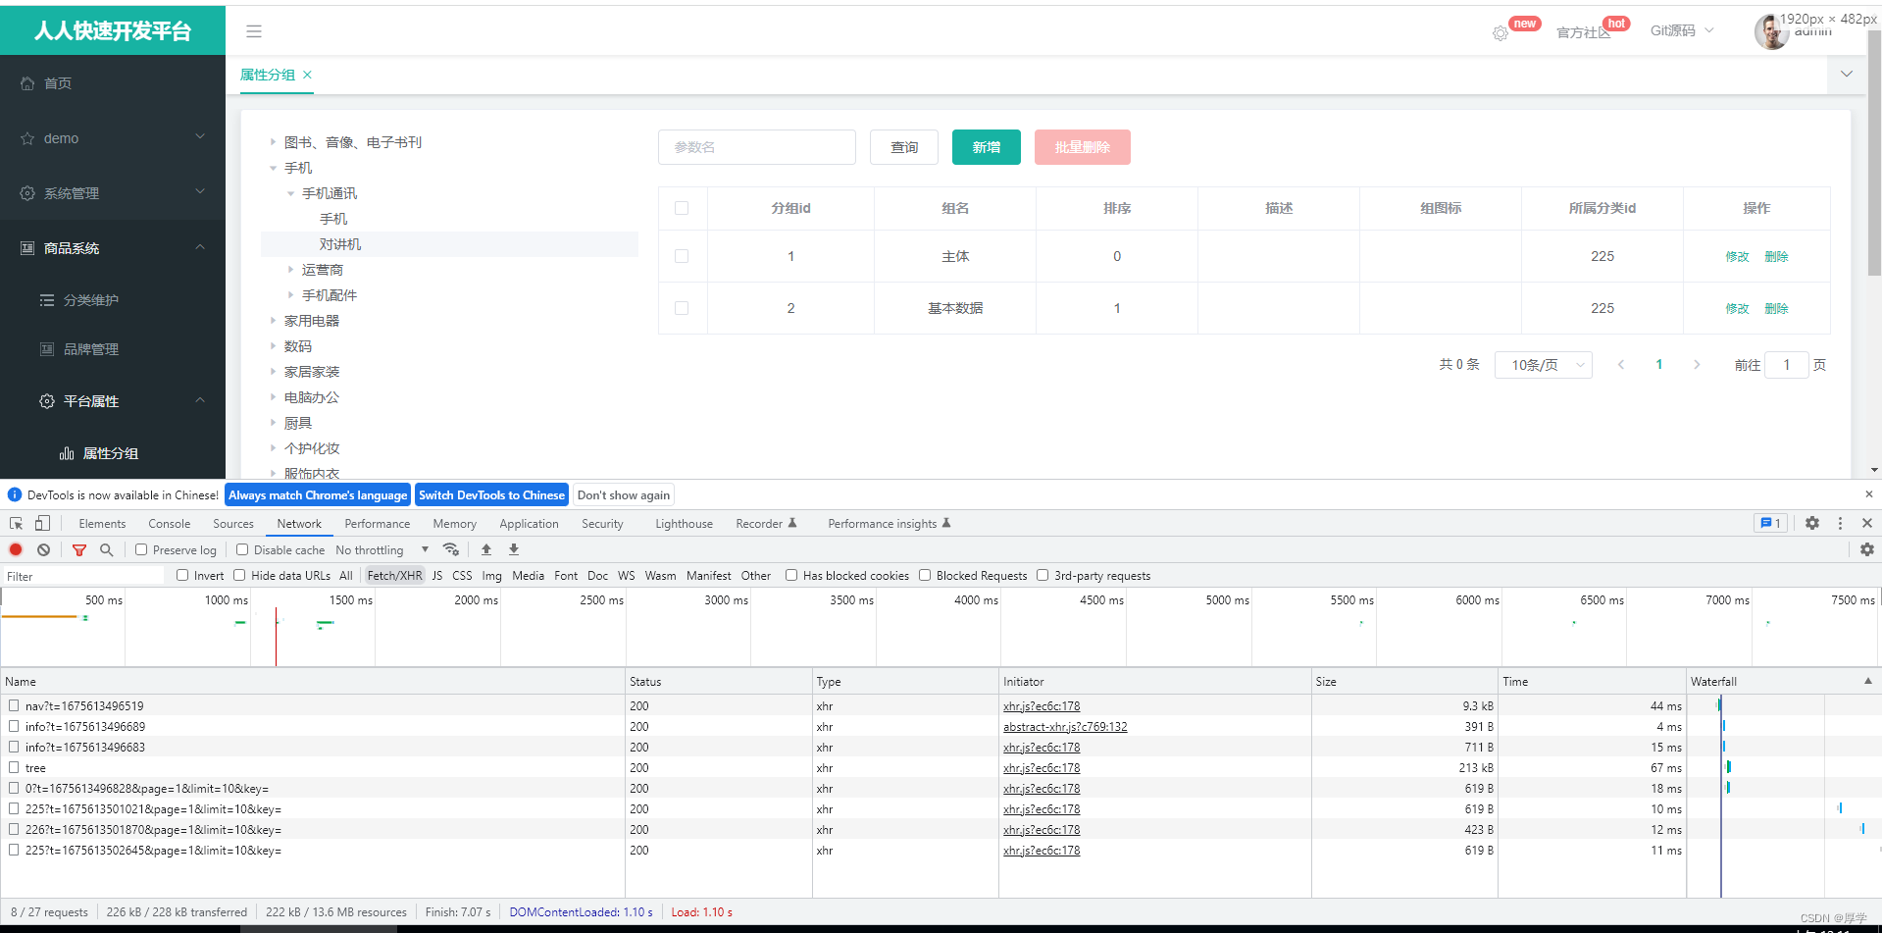The width and height of the screenshot is (1882, 933).
Task: Toggle Has blocked cookies checkbox
Action: point(791,576)
